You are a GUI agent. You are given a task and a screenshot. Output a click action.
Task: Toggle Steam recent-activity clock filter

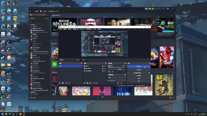point(46,18)
